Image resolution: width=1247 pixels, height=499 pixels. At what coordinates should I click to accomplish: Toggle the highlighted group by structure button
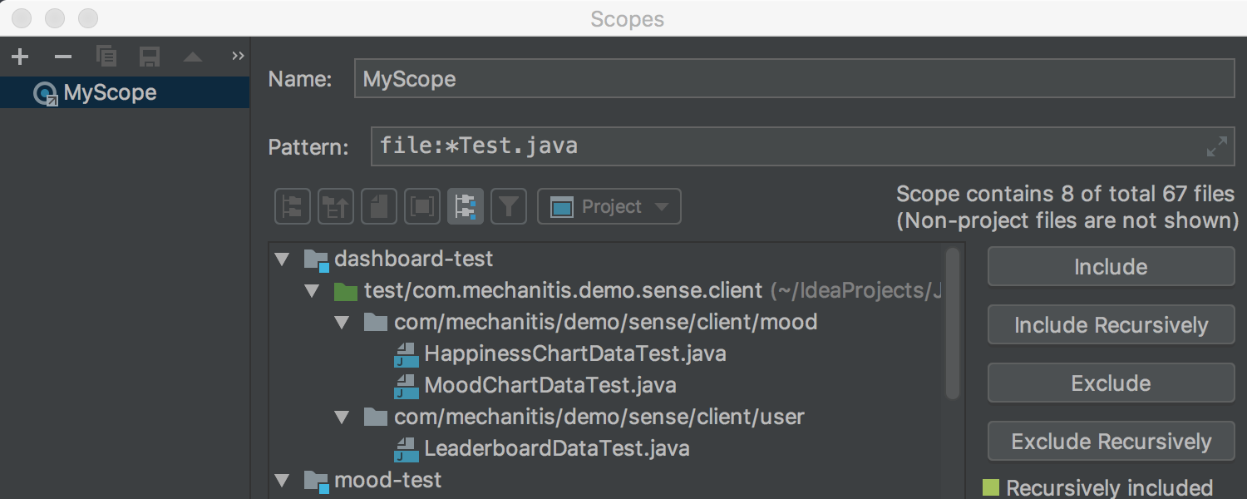466,207
